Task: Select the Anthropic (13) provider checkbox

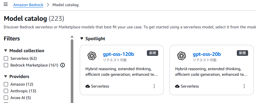Action: coord(6,91)
